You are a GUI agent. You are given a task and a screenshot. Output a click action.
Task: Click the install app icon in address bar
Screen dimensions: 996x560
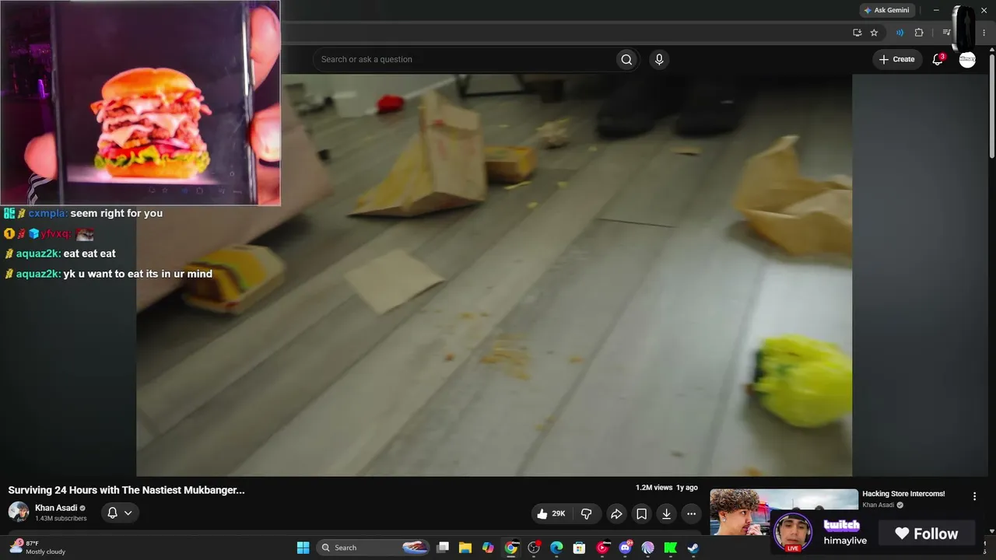[x=857, y=33]
